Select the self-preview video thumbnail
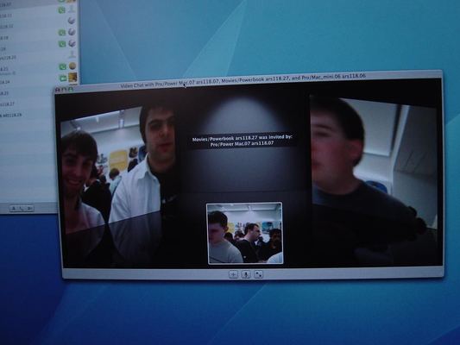 pyautogui.click(x=245, y=233)
